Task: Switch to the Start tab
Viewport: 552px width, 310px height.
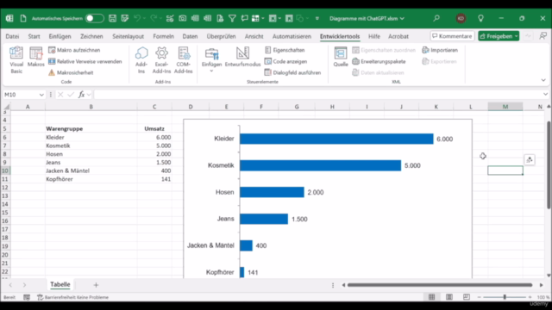Action: pyautogui.click(x=34, y=36)
